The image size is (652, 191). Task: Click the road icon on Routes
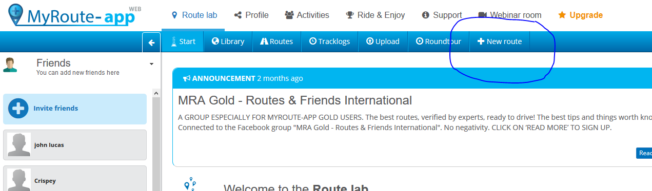[264, 41]
